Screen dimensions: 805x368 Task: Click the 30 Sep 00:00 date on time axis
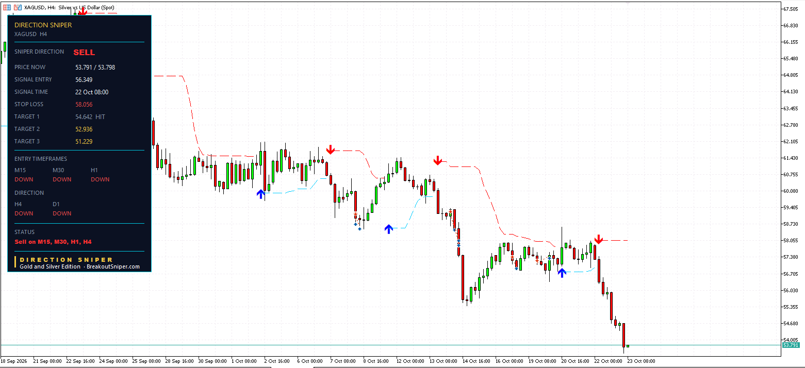click(x=212, y=361)
